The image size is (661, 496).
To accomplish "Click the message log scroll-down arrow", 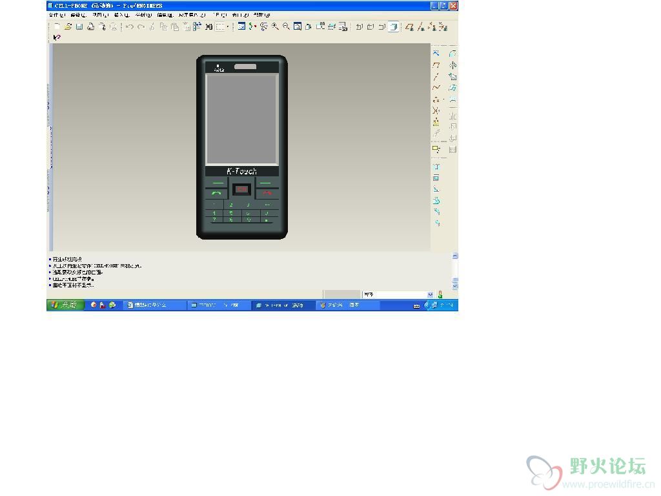I will pyautogui.click(x=455, y=286).
